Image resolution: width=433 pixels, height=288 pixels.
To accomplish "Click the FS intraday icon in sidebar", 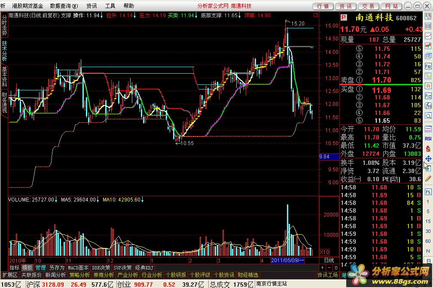I will (x=428, y=192).
